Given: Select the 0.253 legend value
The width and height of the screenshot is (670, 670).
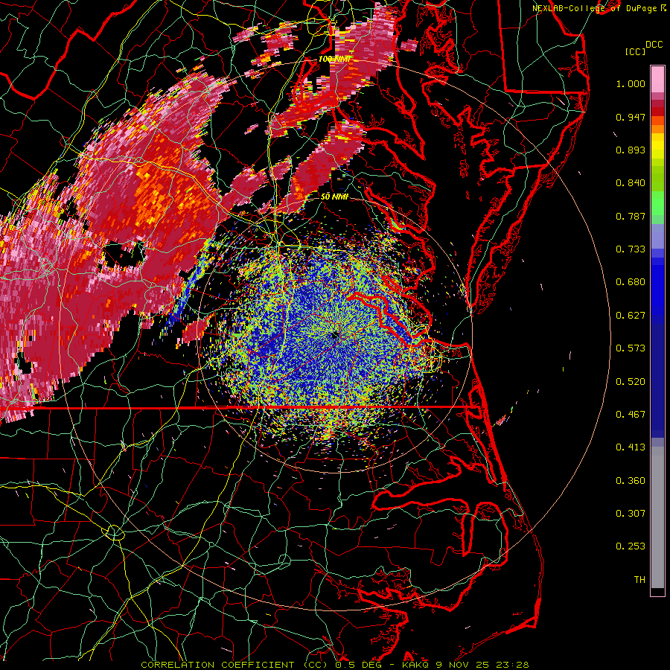Looking at the screenshot, I should click(631, 546).
